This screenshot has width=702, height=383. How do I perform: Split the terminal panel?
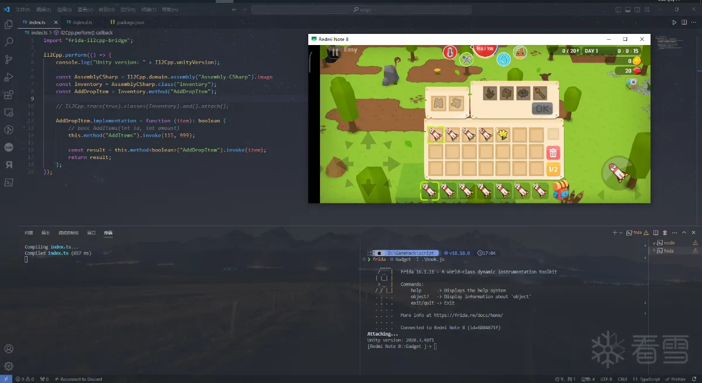click(656, 233)
